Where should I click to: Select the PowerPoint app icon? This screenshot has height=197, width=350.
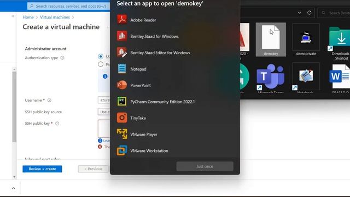tap(122, 85)
